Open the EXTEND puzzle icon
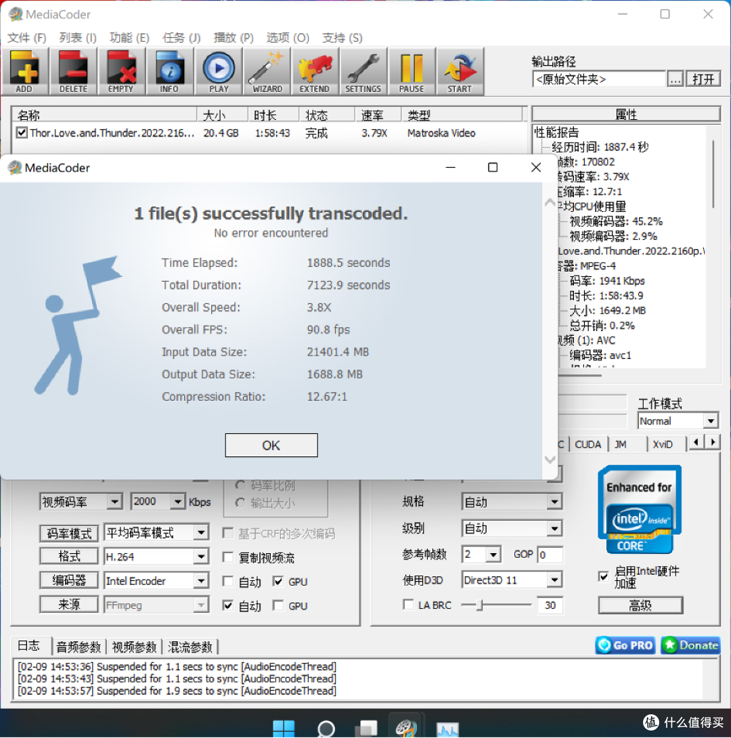Screen dimensions: 731x738 tap(315, 72)
